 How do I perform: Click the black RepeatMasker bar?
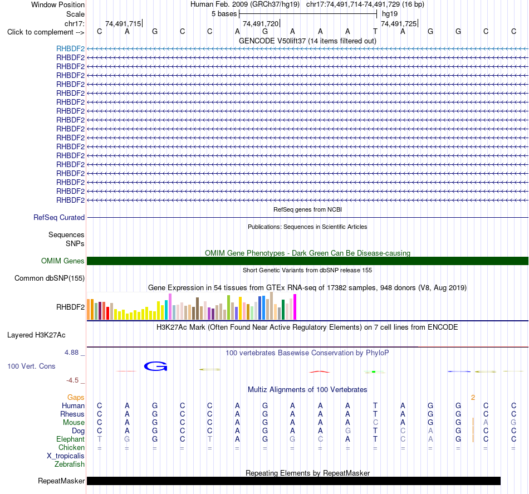point(293,481)
